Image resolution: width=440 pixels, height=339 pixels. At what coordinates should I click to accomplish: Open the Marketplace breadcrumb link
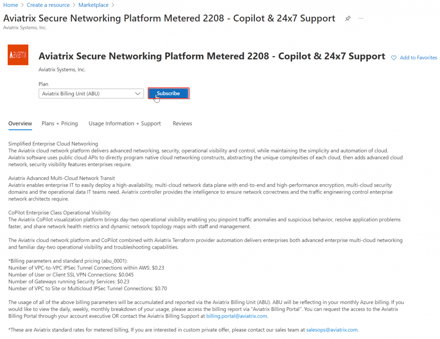click(x=93, y=5)
